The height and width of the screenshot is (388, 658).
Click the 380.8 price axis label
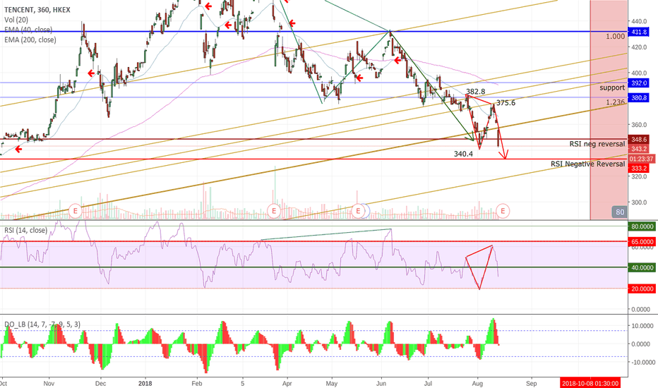pos(639,98)
